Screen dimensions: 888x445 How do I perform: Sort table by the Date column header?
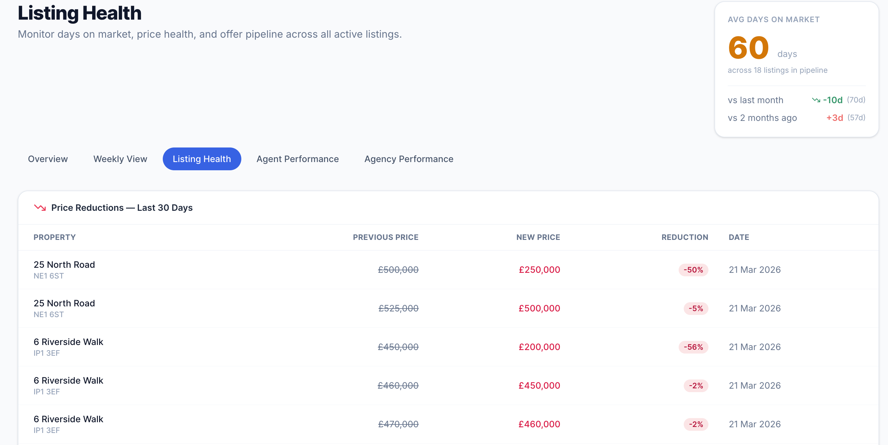(739, 237)
